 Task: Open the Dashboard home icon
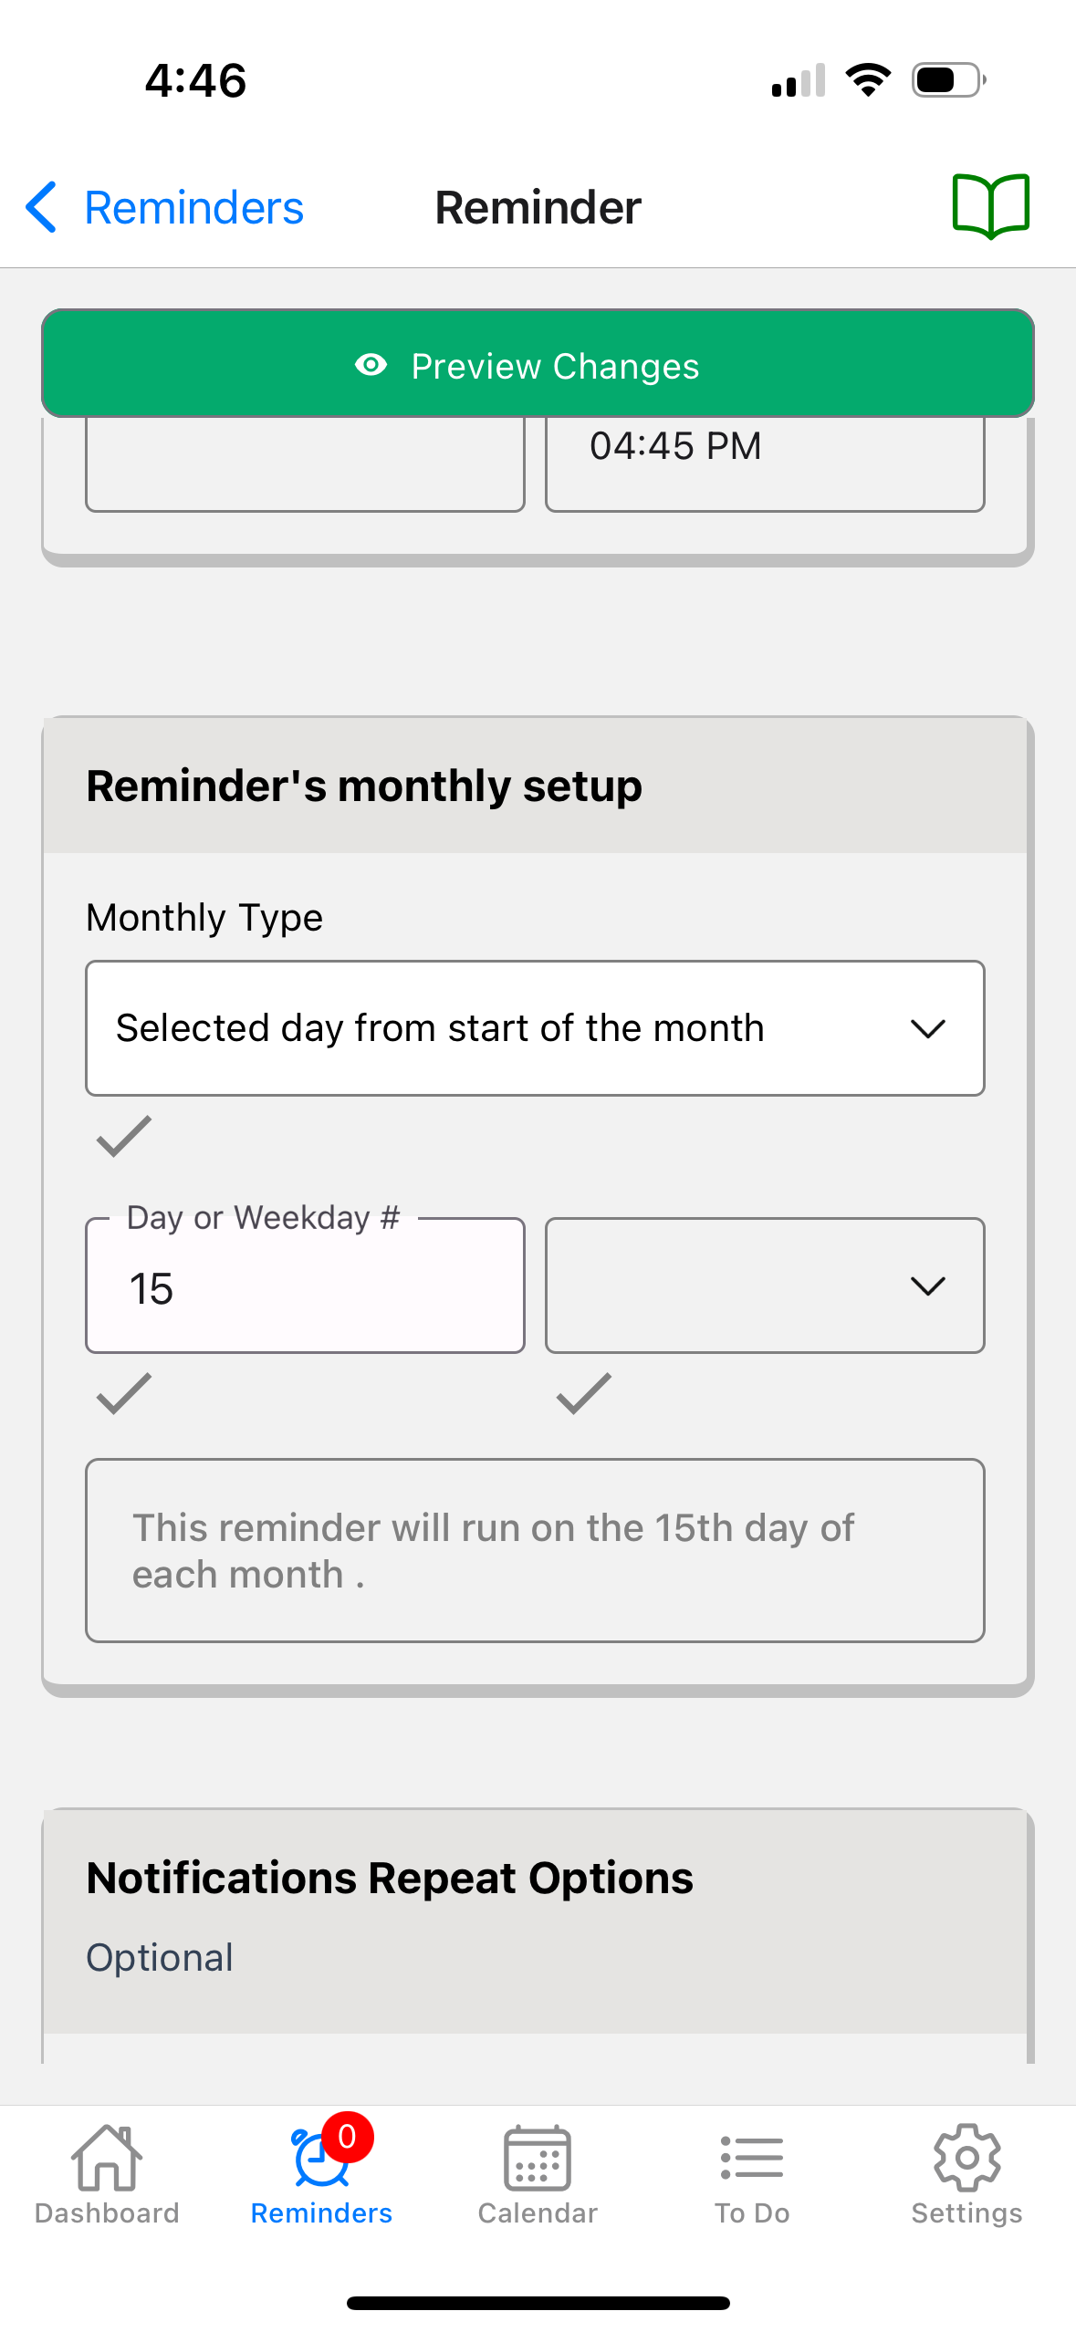107,2158
